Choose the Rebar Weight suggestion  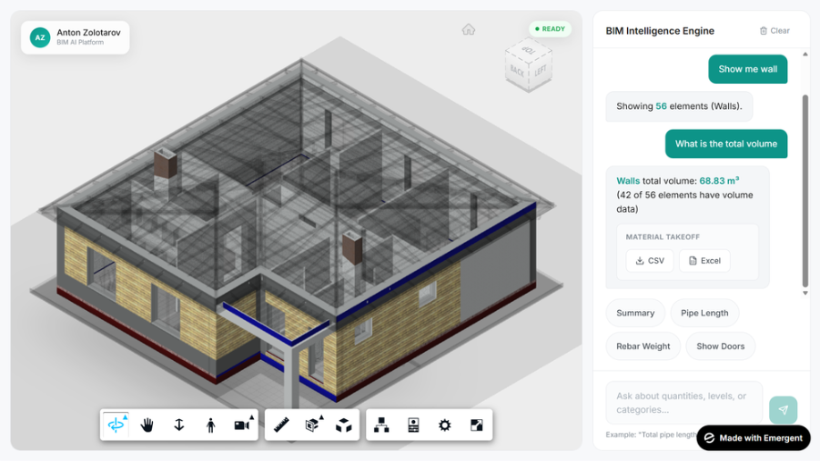(x=643, y=346)
